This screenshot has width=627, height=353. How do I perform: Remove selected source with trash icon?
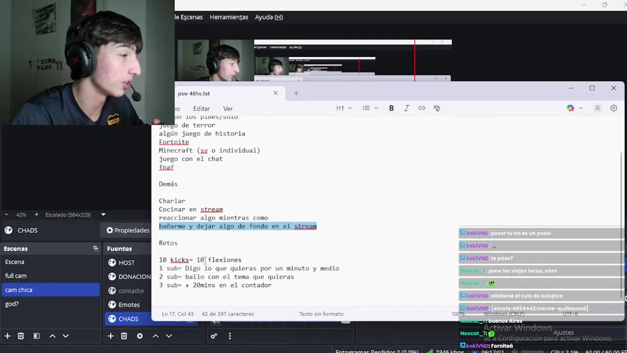(124, 336)
